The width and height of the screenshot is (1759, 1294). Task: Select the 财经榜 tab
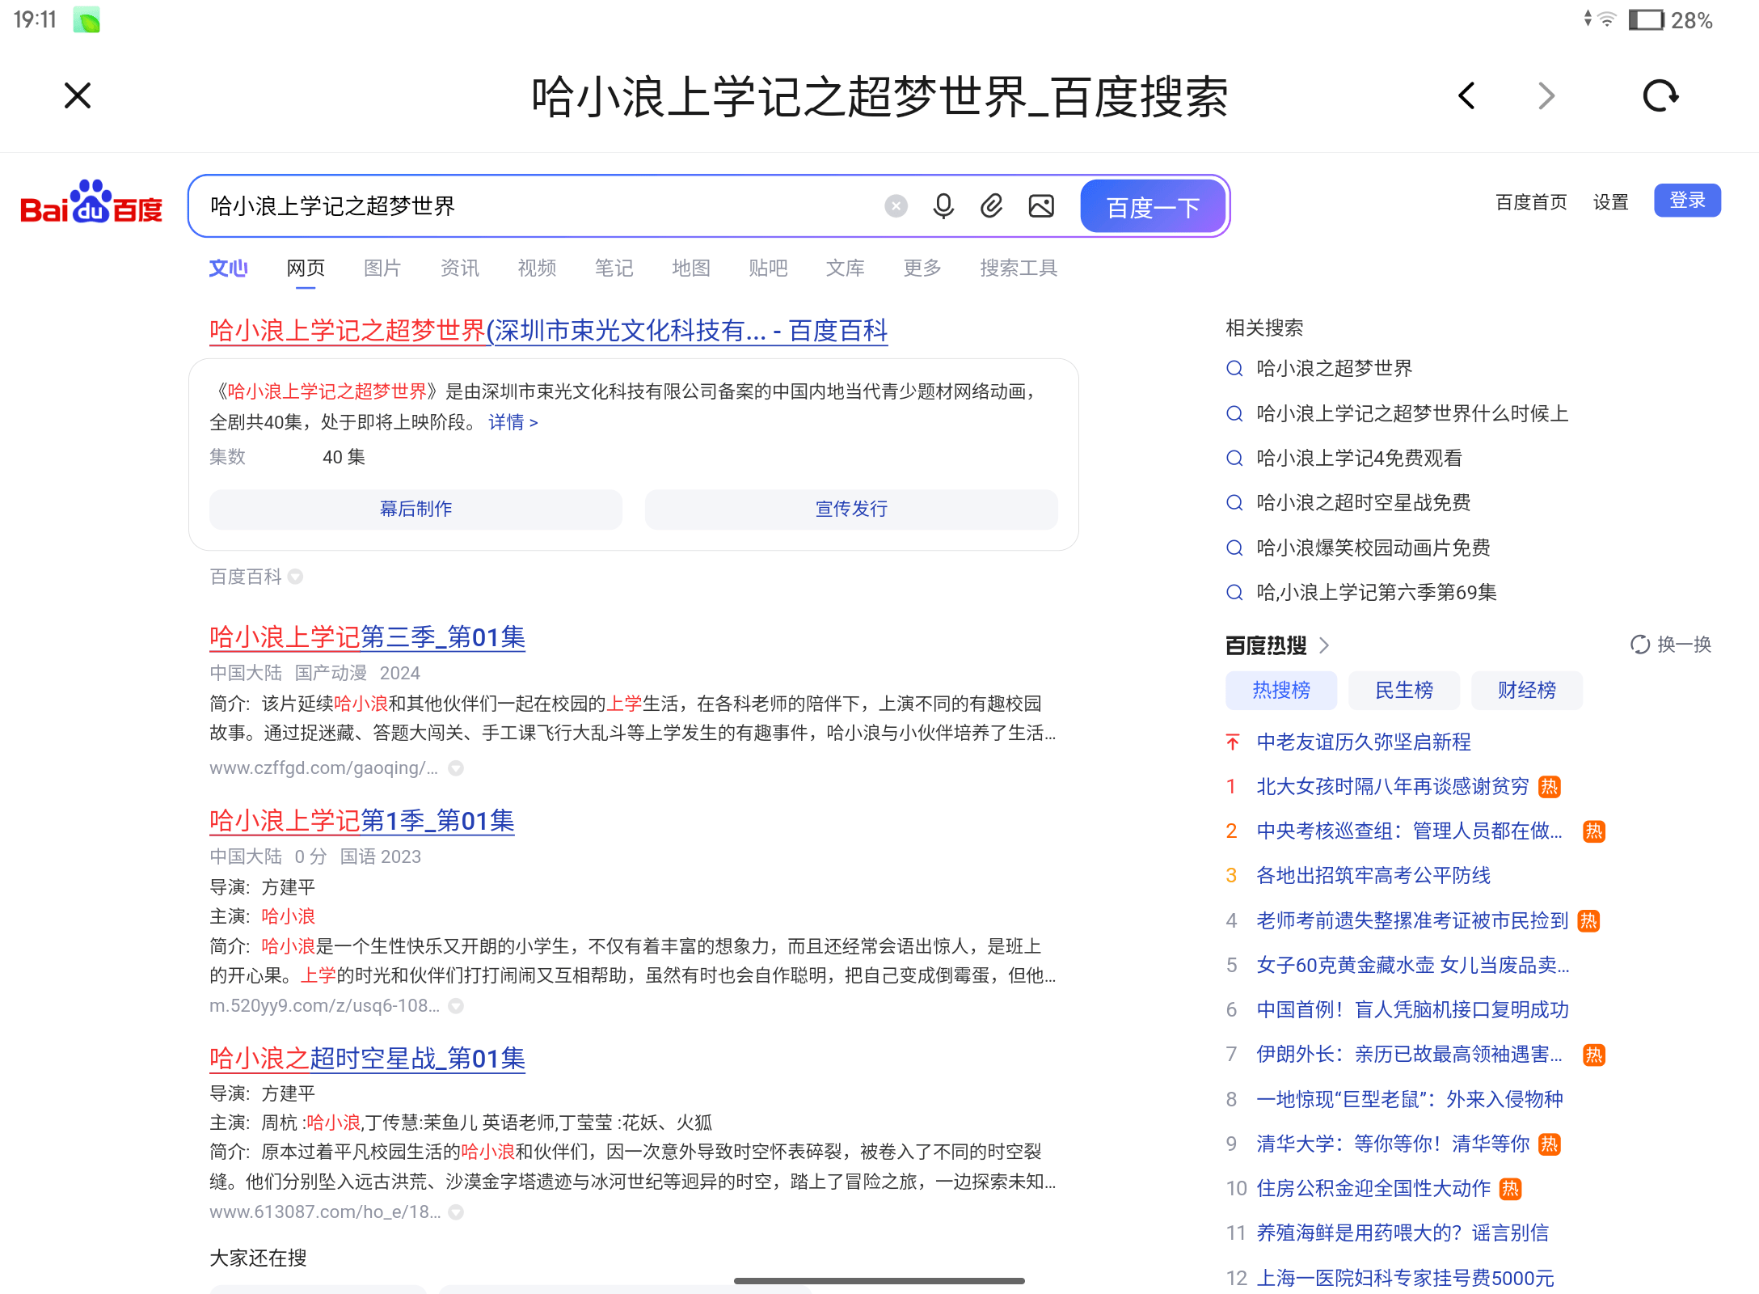(1527, 690)
